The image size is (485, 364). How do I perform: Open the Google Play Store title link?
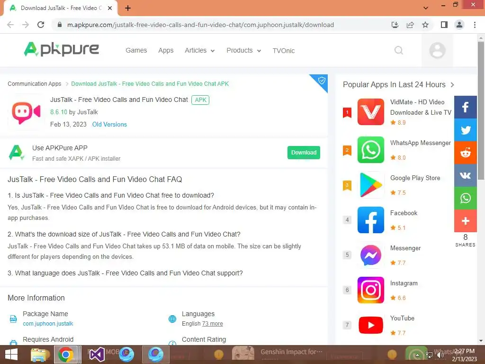(415, 178)
